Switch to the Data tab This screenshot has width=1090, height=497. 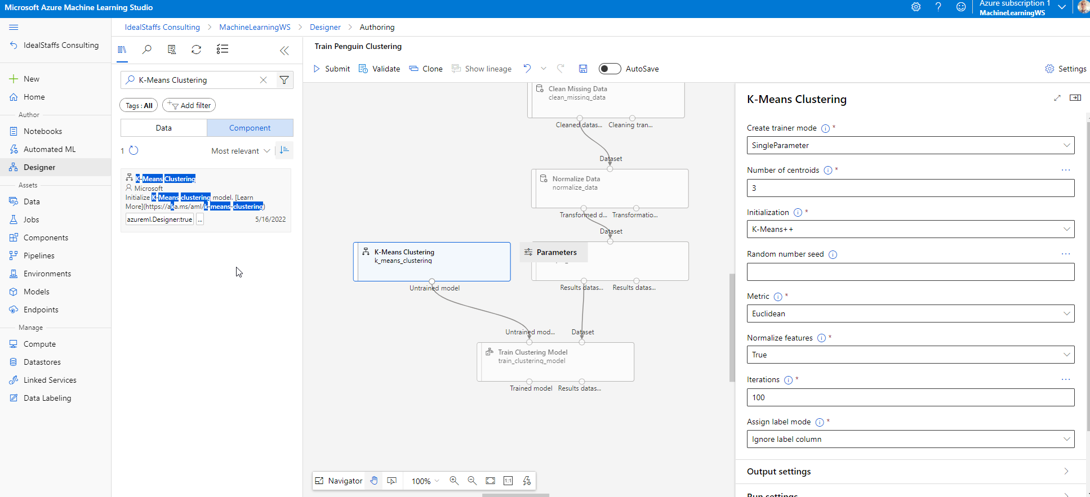pos(164,128)
